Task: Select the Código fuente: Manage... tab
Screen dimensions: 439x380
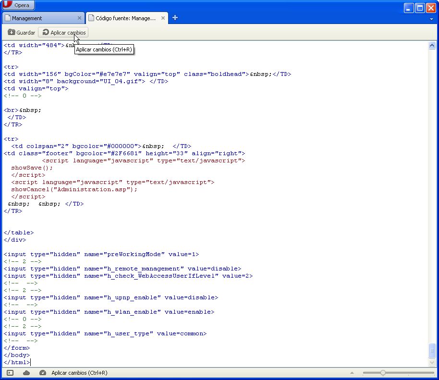Action: pyautogui.click(x=126, y=18)
